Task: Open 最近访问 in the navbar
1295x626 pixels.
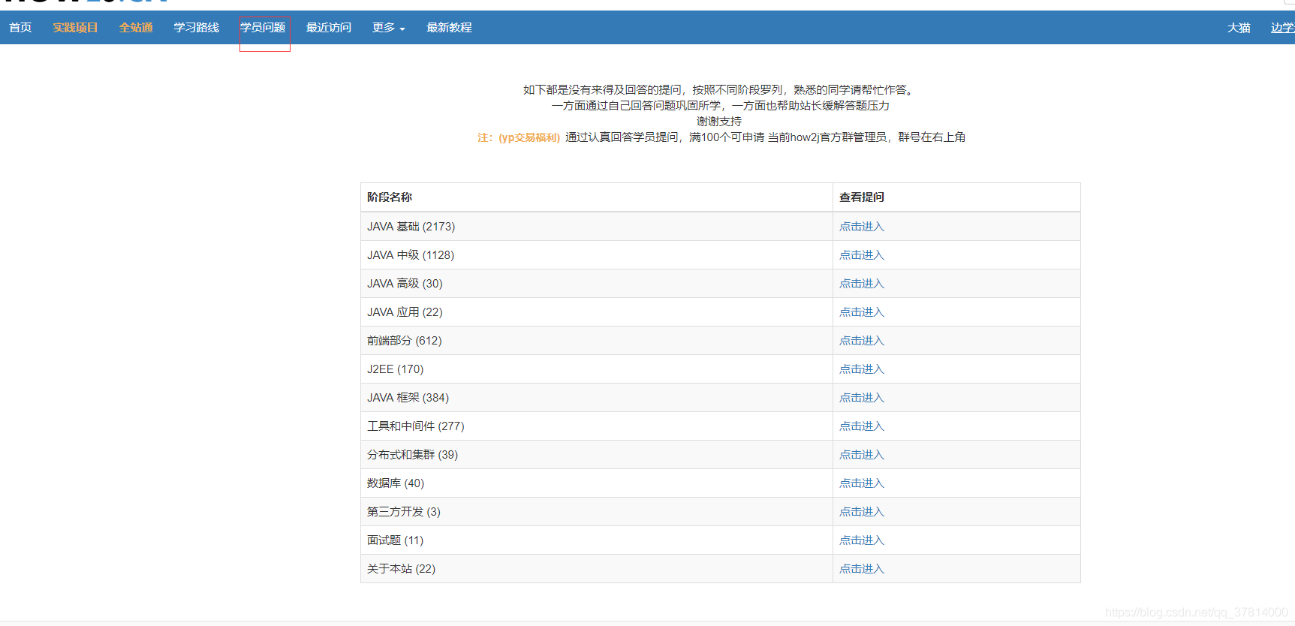Action: (329, 28)
